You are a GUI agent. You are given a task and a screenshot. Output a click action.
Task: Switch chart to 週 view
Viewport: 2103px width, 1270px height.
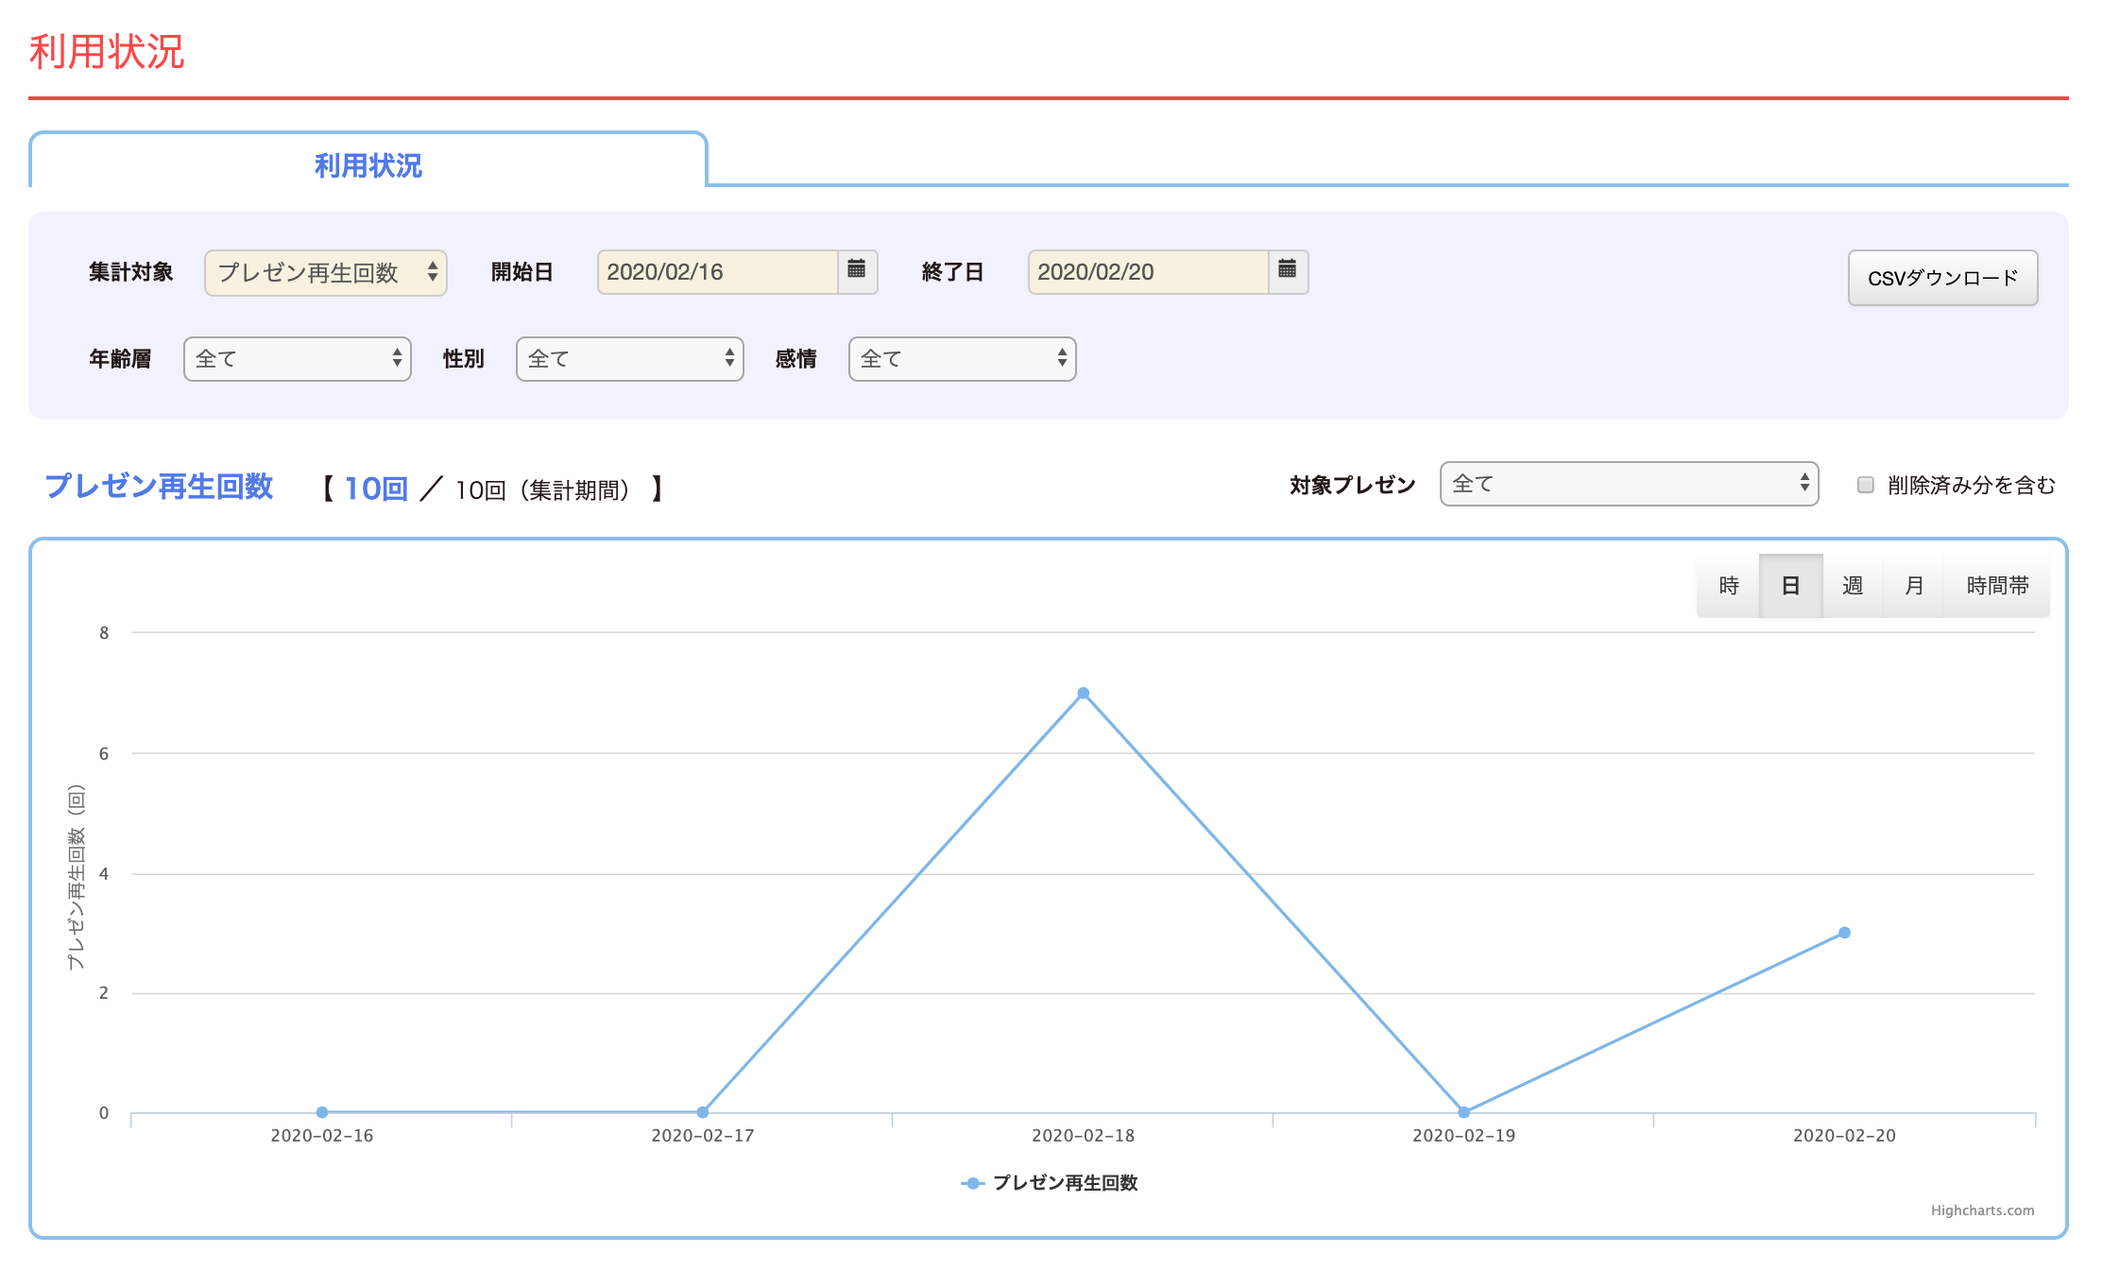tap(1853, 586)
